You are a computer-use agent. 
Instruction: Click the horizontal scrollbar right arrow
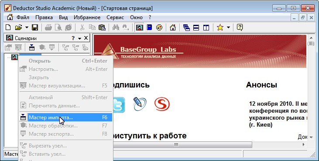point(303,144)
